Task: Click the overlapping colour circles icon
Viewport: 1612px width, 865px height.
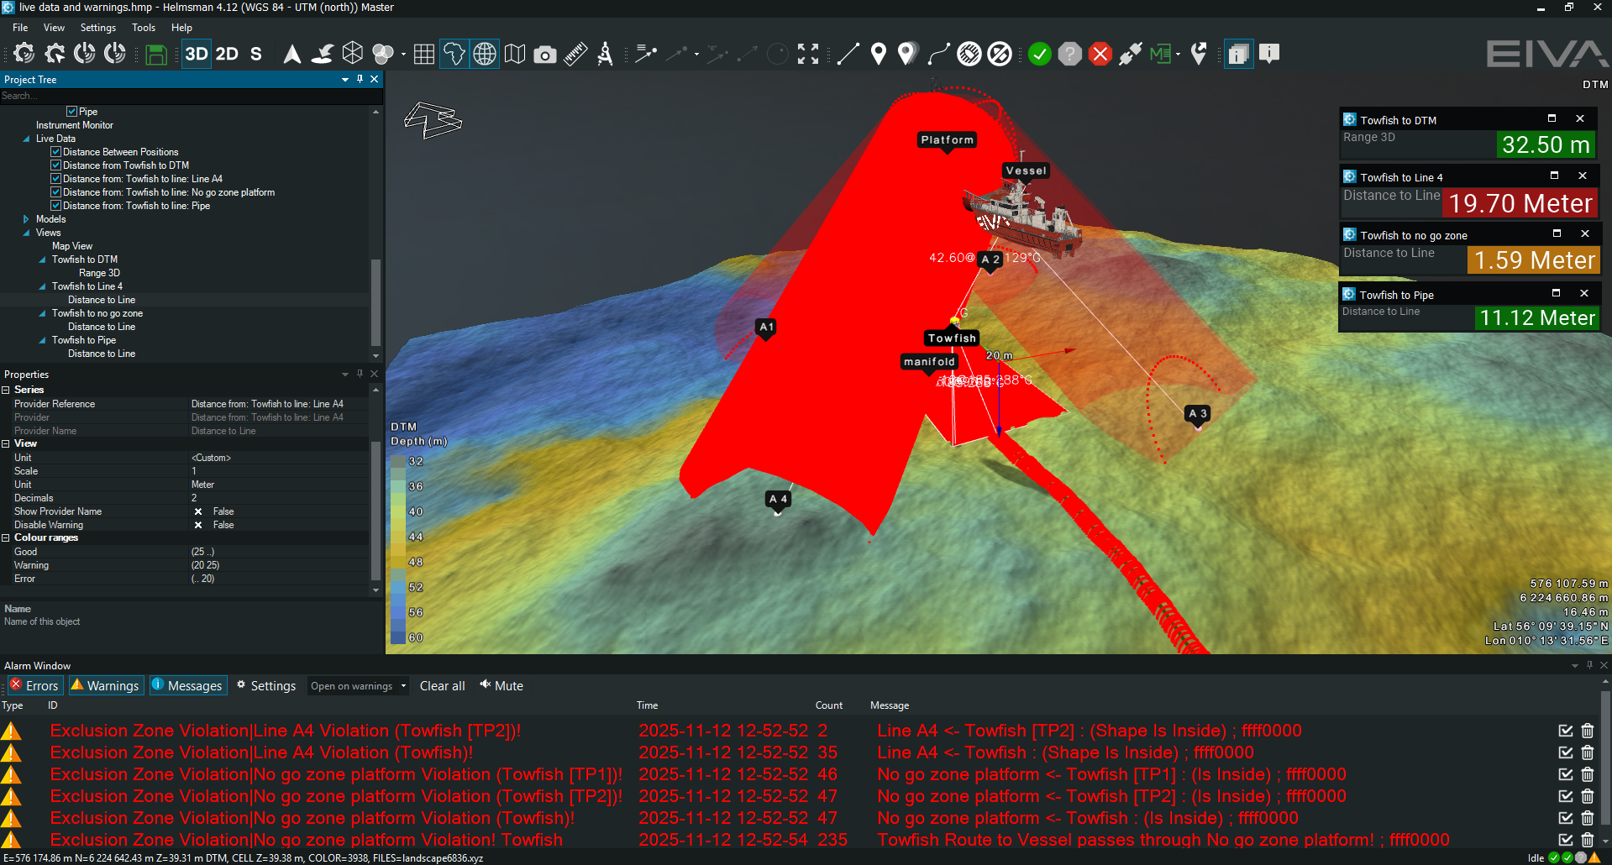Action: [x=382, y=55]
